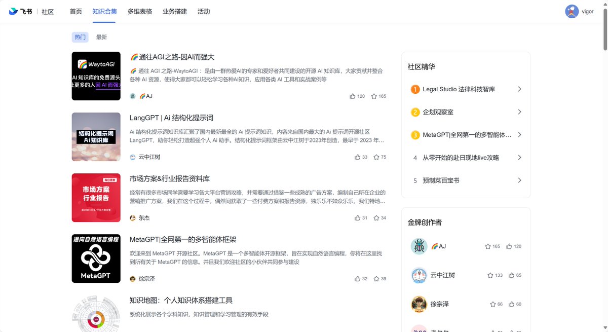Open Legal Studio 法律科技智库 entry
Image resolution: width=608 pixels, height=332 pixels.
459,89
